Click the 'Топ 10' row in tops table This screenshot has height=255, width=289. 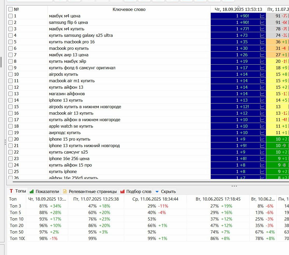coord(17,219)
